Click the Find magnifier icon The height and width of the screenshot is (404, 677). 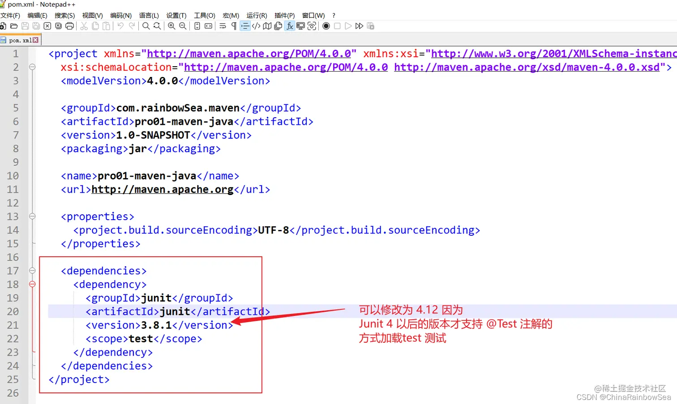coord(146,26)
